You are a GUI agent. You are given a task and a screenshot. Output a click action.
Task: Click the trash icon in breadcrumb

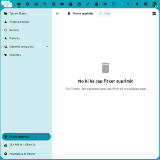click(x=69, y=14)
